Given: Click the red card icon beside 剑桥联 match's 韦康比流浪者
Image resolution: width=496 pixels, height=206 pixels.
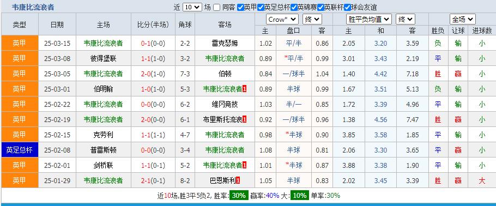Looking at the screenshot, I should point(244,165).
